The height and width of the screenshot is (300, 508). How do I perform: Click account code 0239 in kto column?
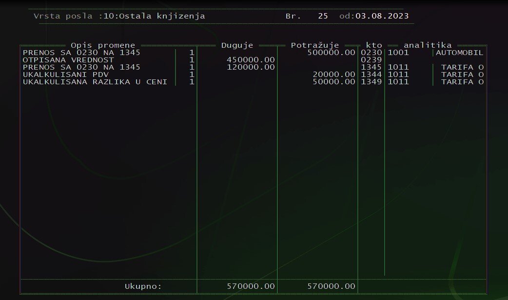[371, 60]
